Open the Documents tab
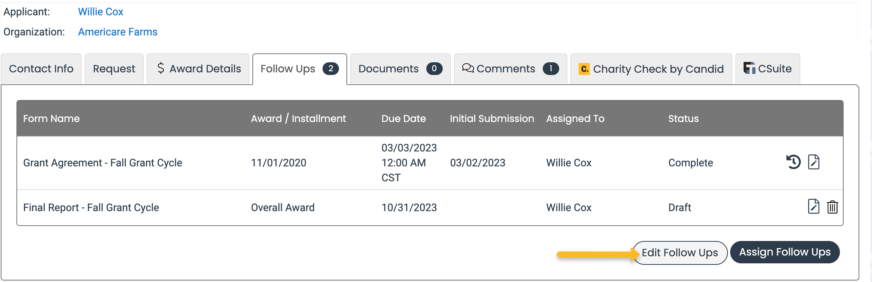This screenshot has height=282, width=872. [401, 69]
